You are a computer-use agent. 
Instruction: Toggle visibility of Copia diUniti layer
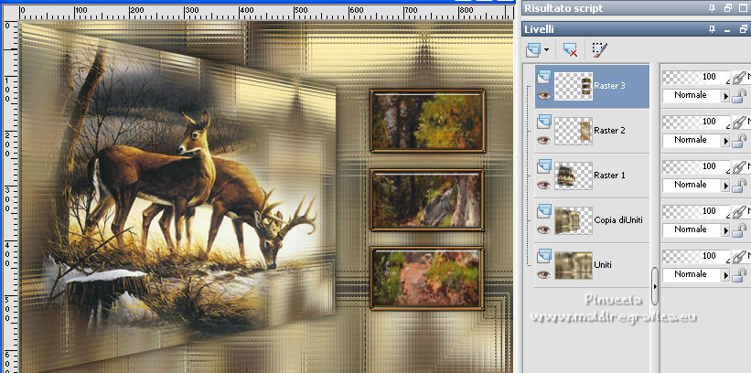tap(543, 229)
